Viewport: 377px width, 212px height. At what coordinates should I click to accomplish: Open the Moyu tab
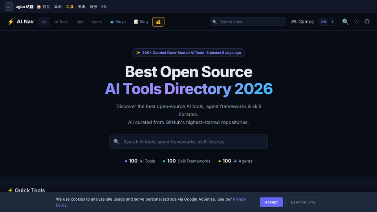[118, 22]
